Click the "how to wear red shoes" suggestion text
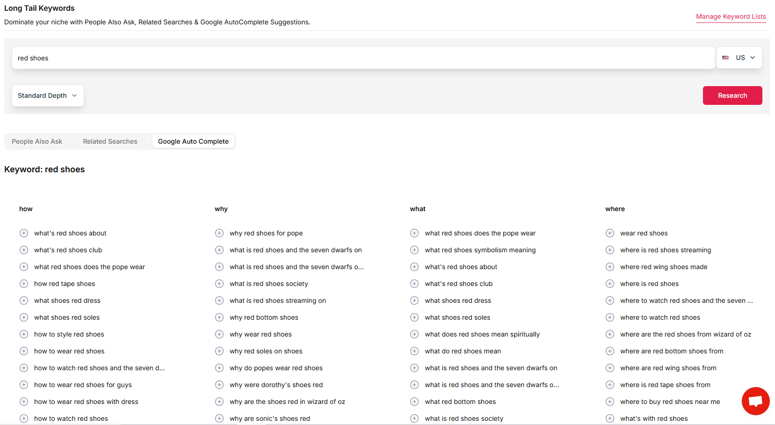This screenshot has width=775, height=425. coord(69,351)
